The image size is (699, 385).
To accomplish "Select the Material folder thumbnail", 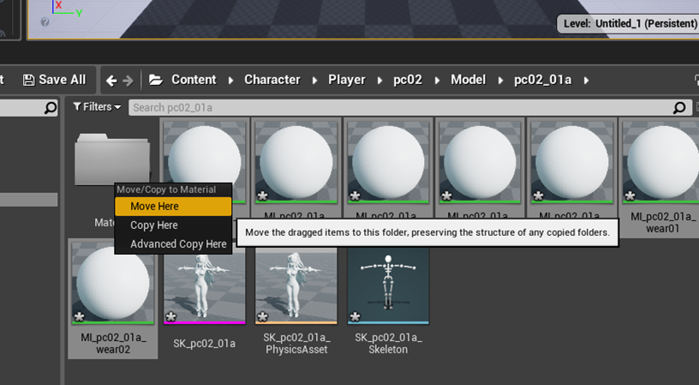I will click(111, 159).
